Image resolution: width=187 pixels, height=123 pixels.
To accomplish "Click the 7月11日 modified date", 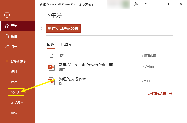I will (x=147, y=81).
